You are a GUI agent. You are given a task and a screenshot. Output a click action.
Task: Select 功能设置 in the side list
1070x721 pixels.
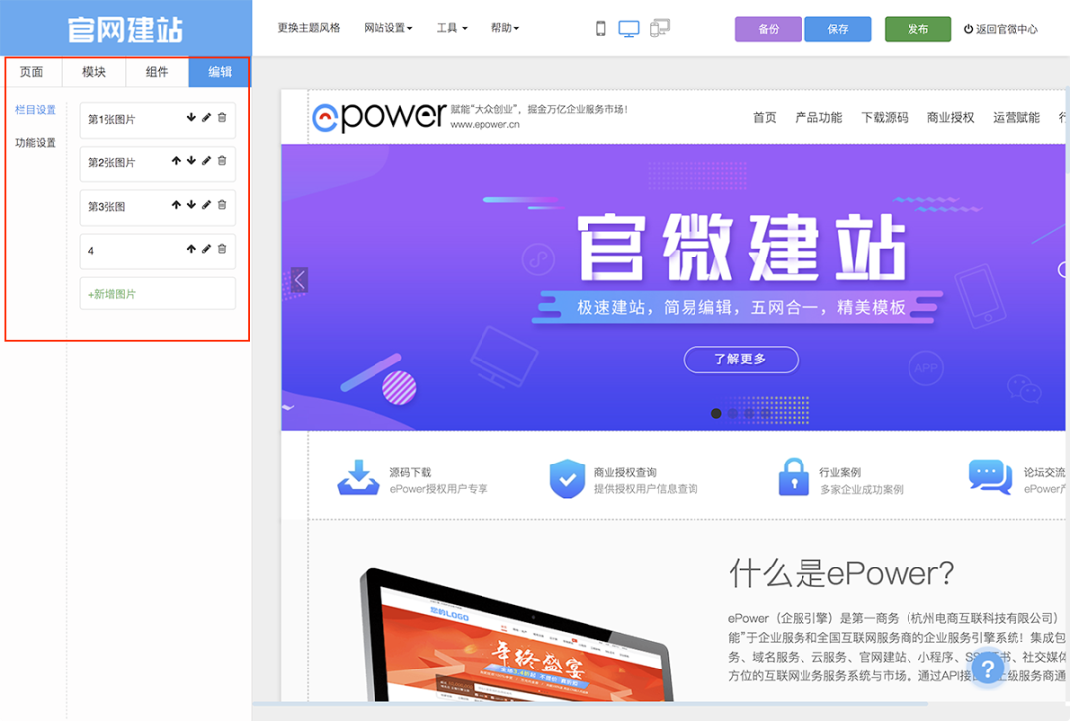tap(36, 143)
